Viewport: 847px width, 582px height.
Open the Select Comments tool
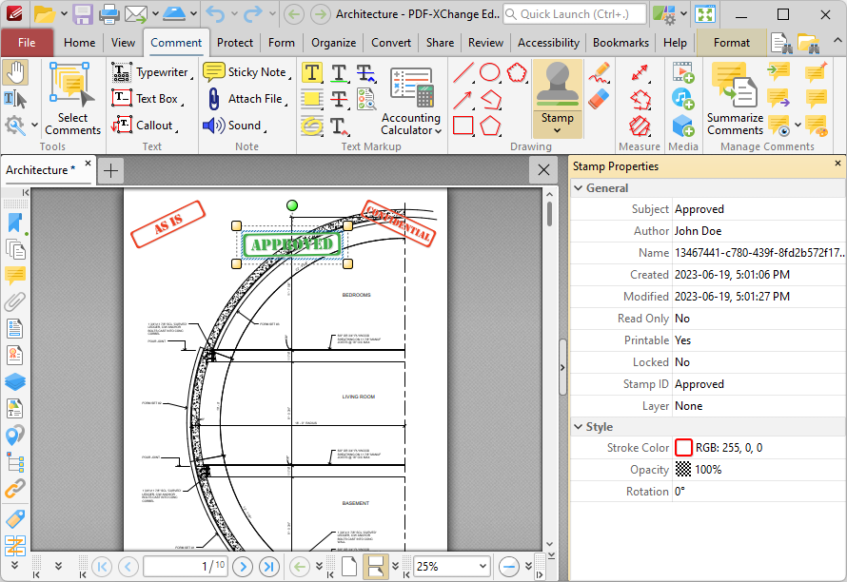point(72,98)
